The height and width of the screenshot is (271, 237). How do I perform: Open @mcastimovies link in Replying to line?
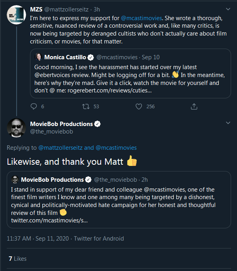116,148
